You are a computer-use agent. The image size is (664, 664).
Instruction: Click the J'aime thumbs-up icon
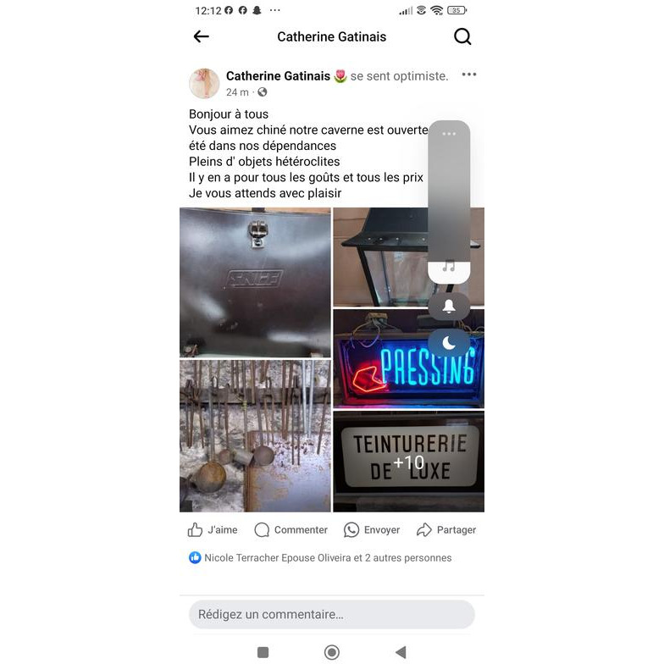pyautogui.click(x=195, y=529)
